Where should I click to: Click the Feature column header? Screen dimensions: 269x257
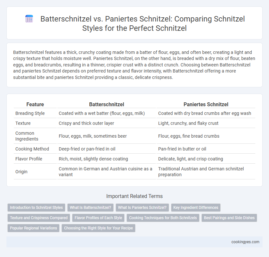pyautogui.click(x=35, y=104)
